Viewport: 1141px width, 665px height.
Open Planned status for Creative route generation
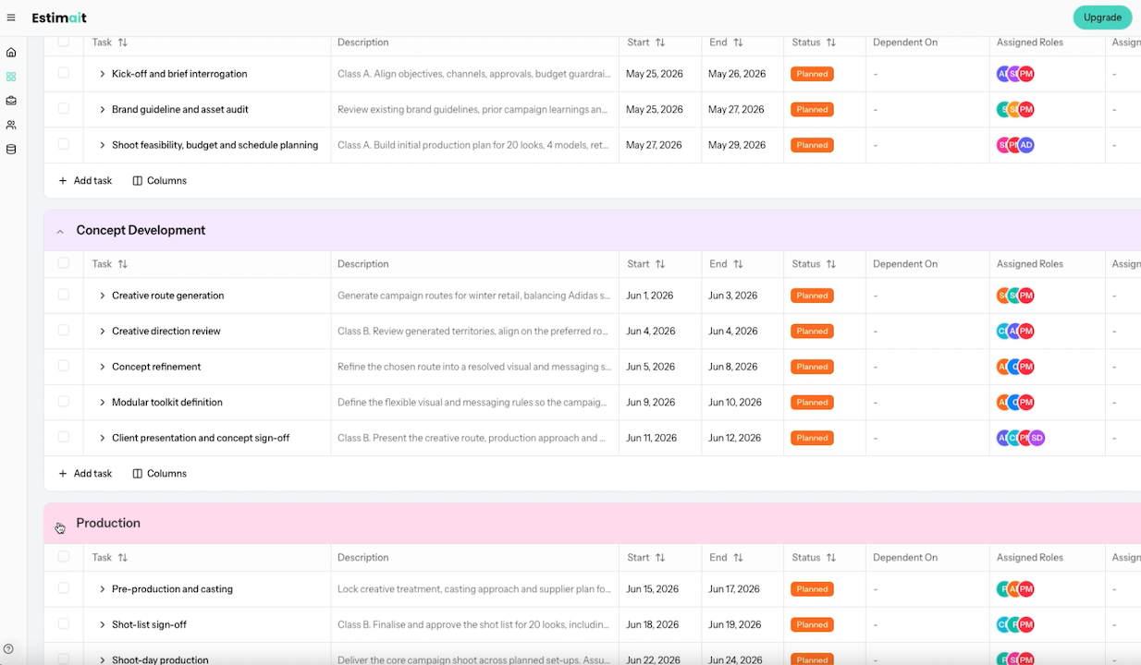(812, 296)
